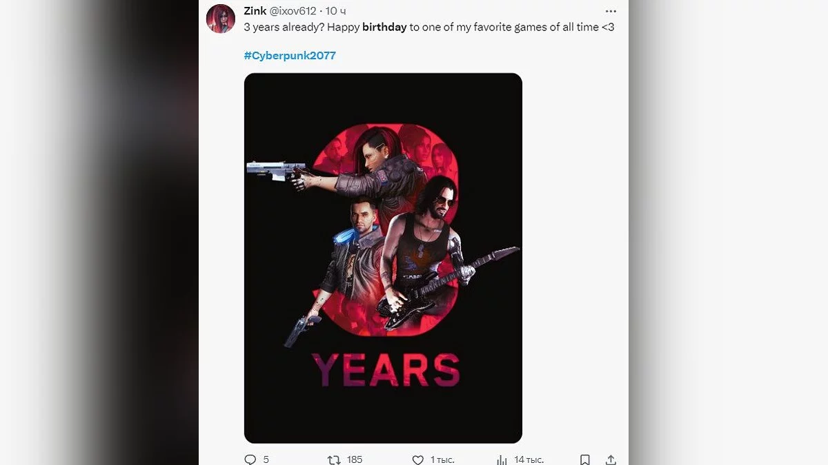The width and height of the screenshot is (828, 465).
Task: Click the share upload icon
Action: click(x=611, y=459)
